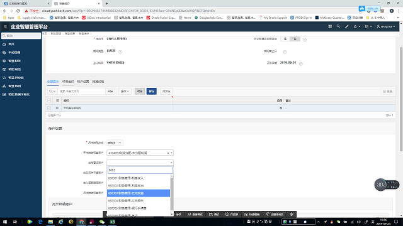Click the dropdown list scrollbar thumb

(x=172, y=194)
